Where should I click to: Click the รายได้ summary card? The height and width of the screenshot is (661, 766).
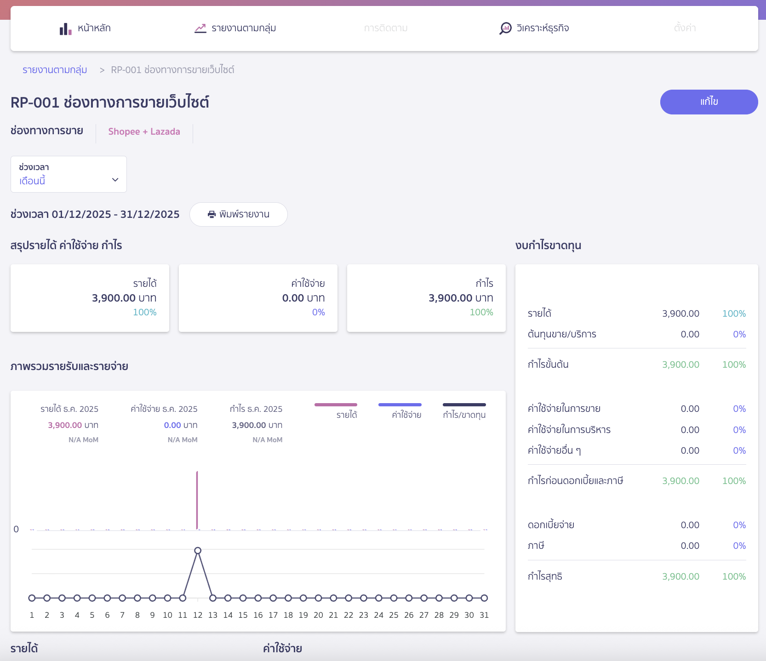tap(90, 298)
